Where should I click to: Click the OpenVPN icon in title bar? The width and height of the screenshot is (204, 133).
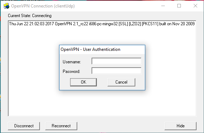[x=6, y=6]
